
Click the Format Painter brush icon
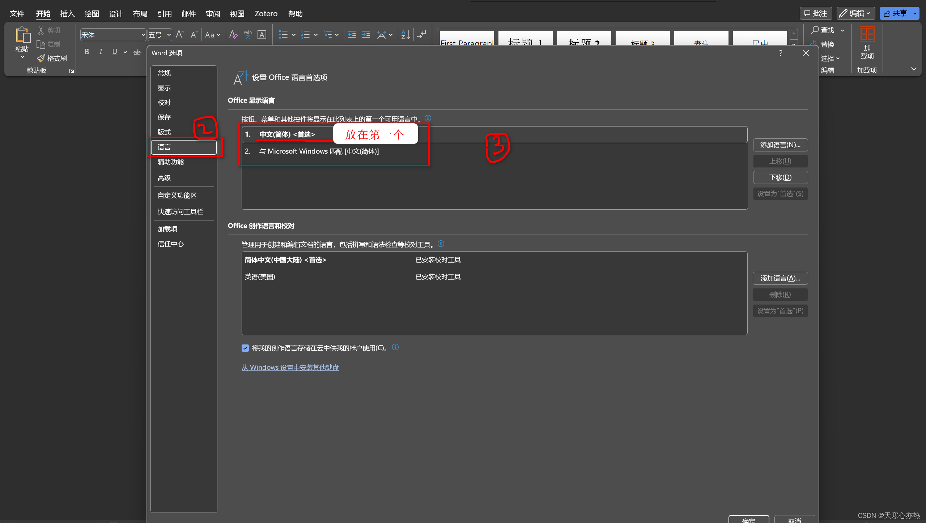(41, 58)
